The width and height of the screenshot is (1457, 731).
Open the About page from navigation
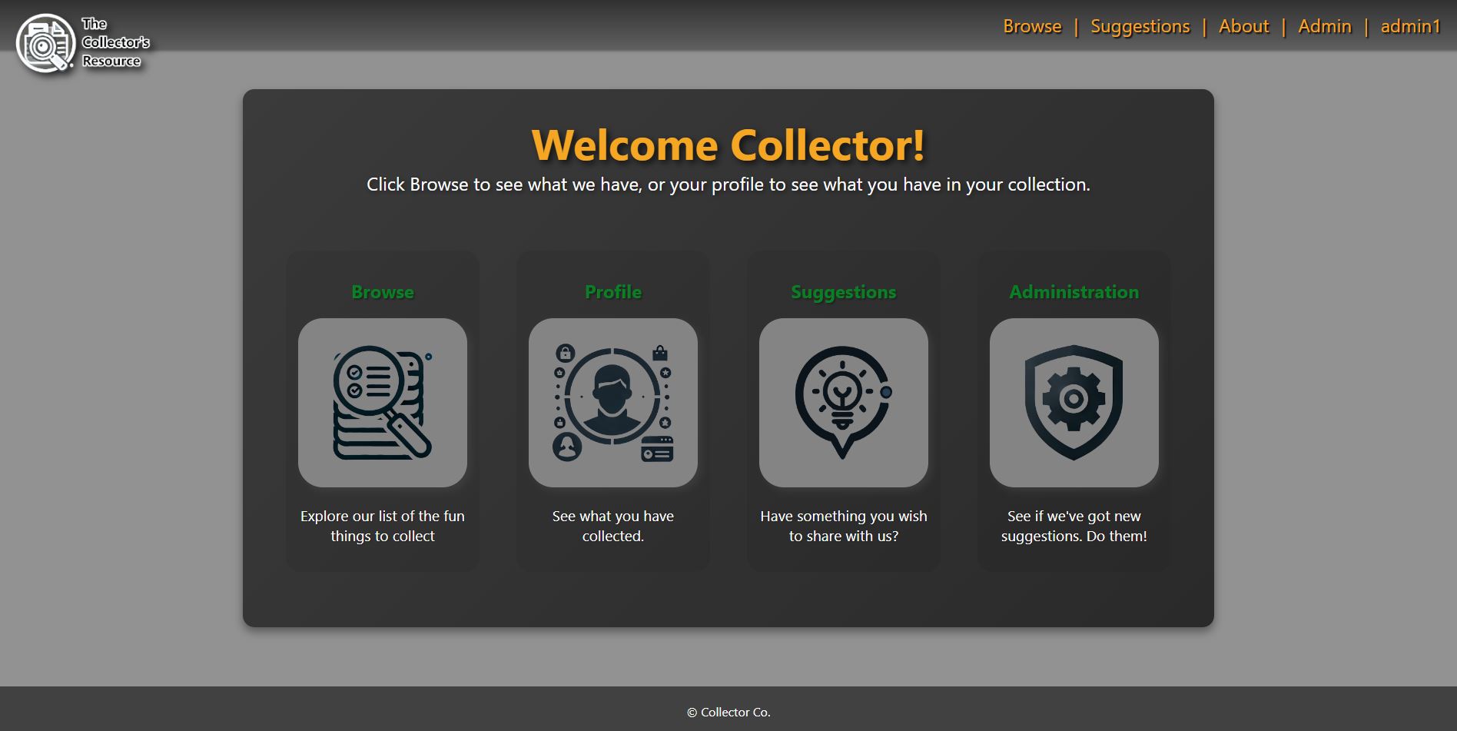(x=1243, y=26)
